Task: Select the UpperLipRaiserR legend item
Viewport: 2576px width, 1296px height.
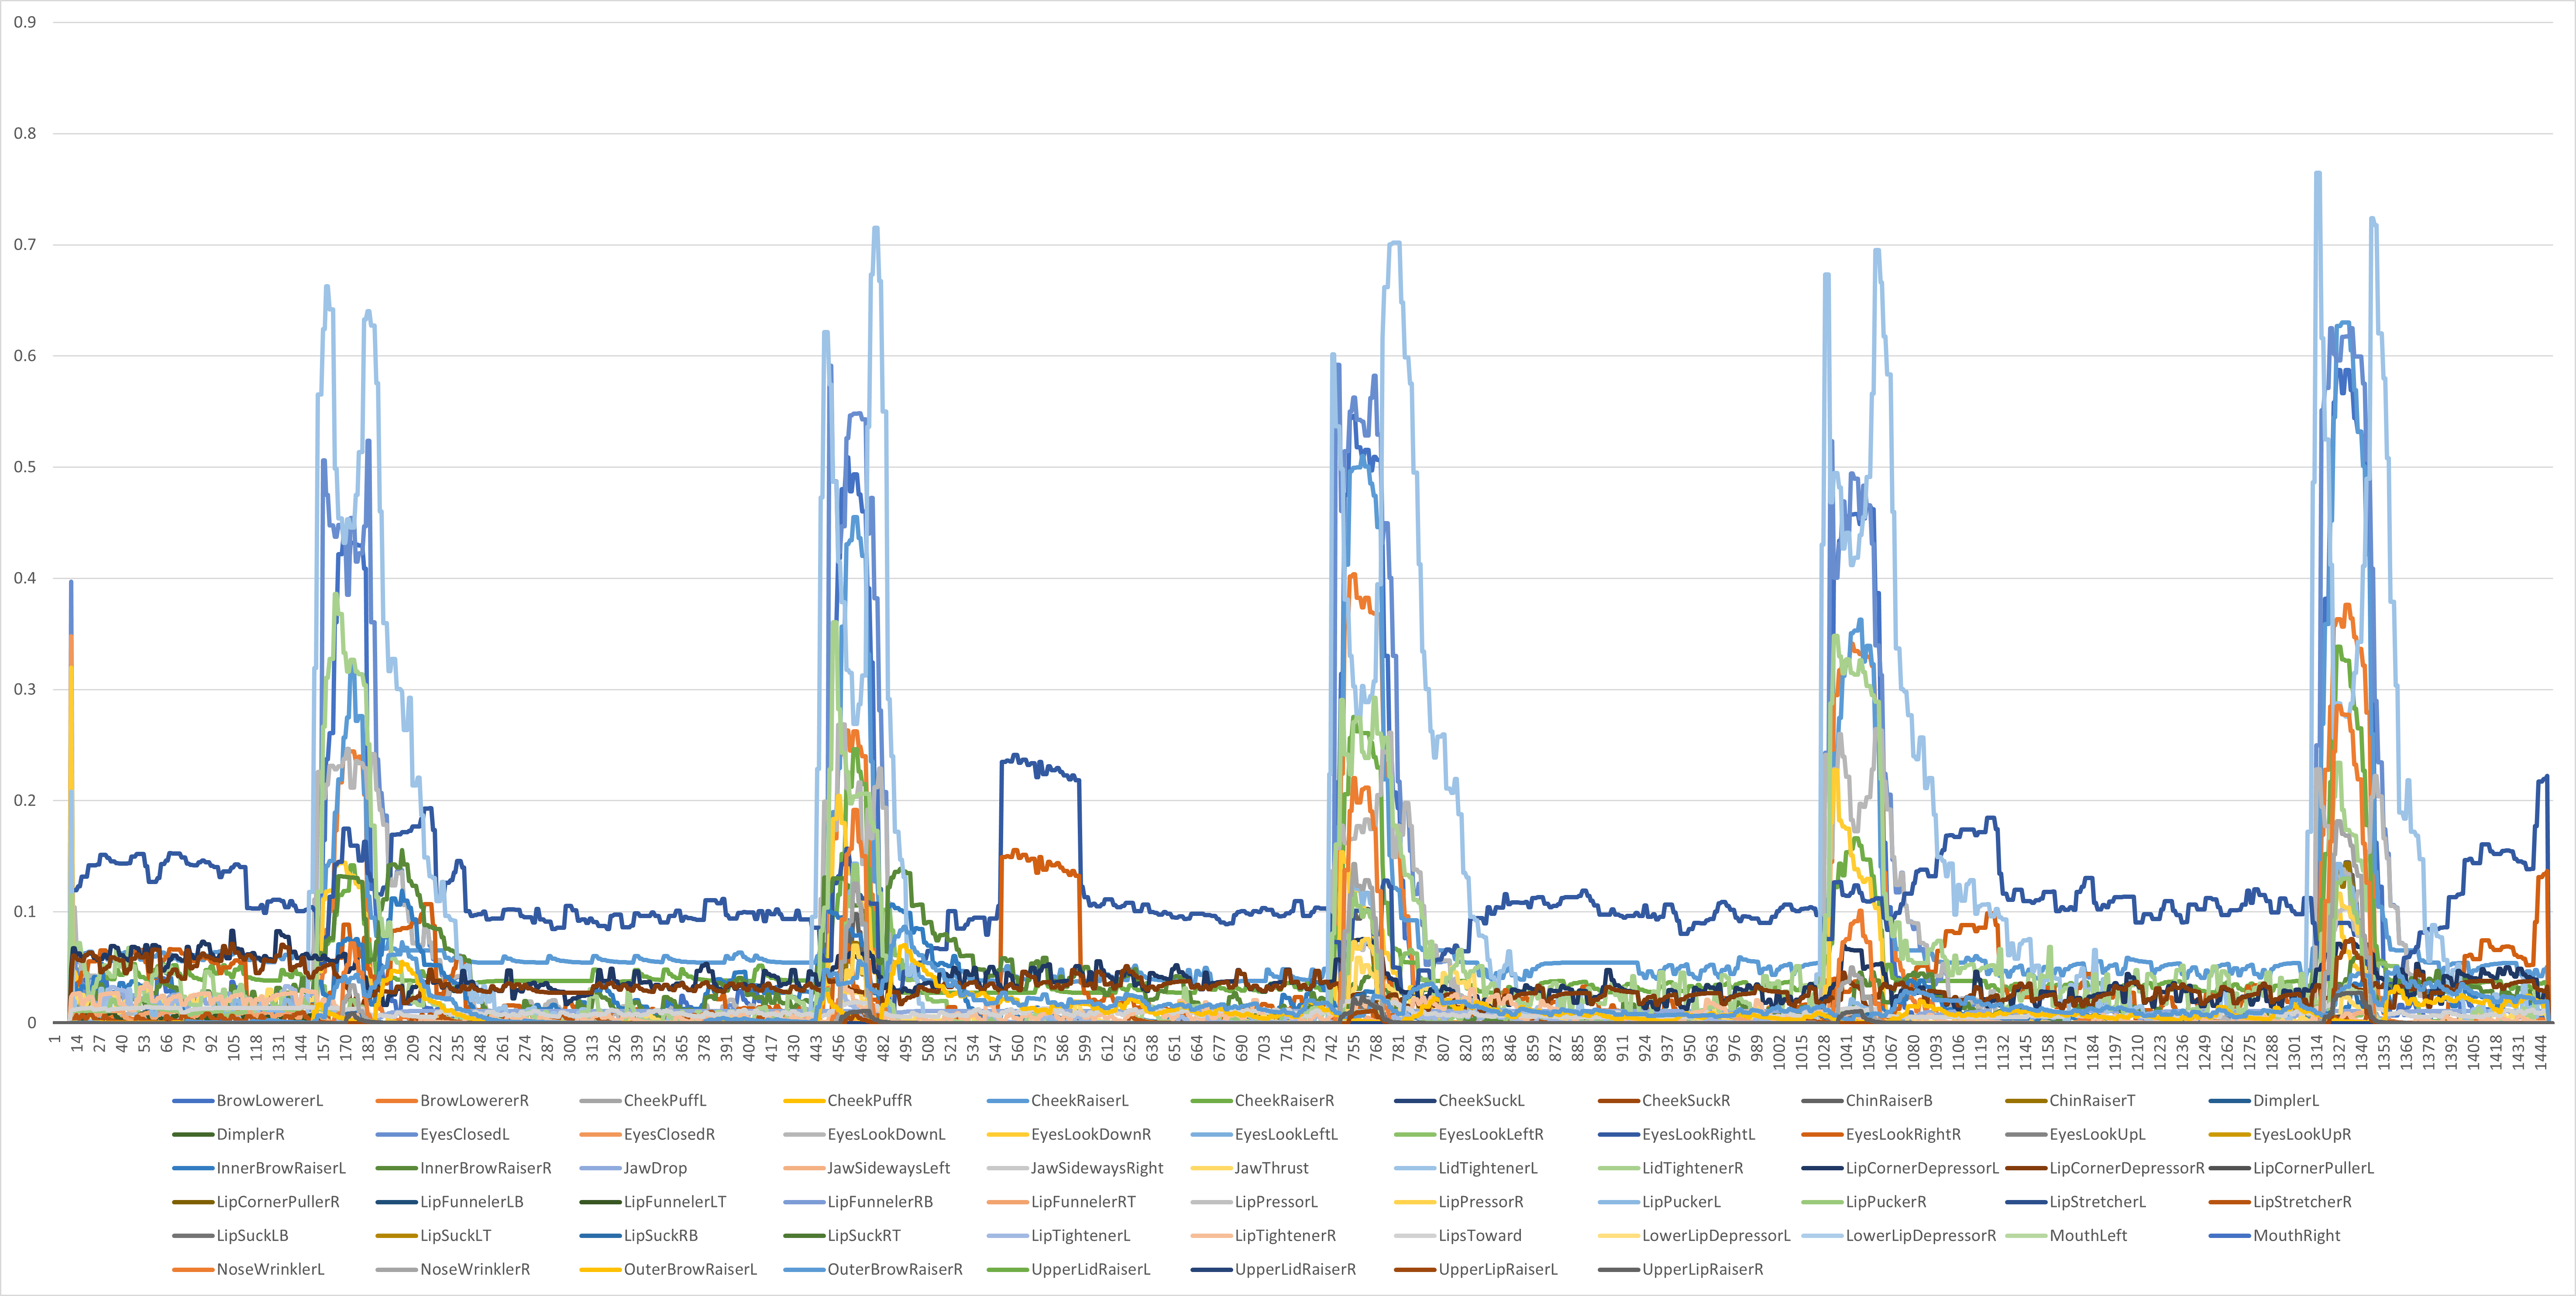Action: tap(1702, 1269)
